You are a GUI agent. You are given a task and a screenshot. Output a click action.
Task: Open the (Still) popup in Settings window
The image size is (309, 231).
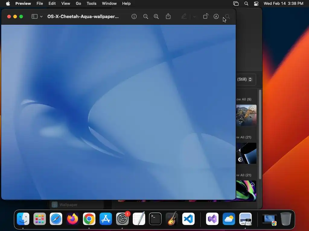tap(246, 79)
